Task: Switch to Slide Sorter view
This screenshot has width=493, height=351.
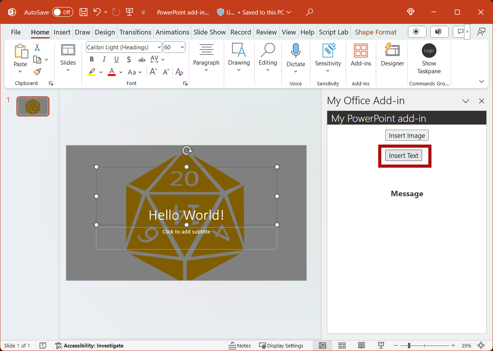Action: pos(342,346)
